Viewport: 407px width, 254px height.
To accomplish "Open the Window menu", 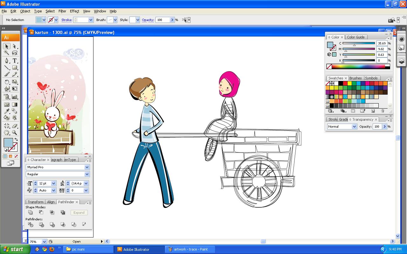I will click(100, 11).
